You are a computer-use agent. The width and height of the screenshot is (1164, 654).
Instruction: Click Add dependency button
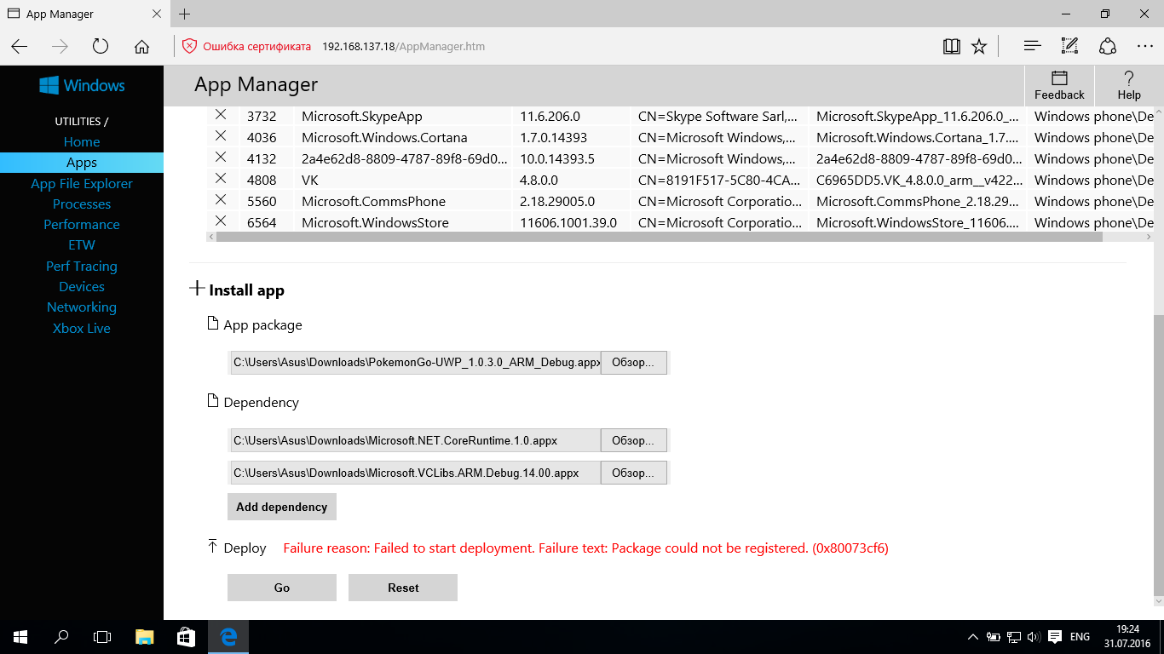tap(282, 507)
